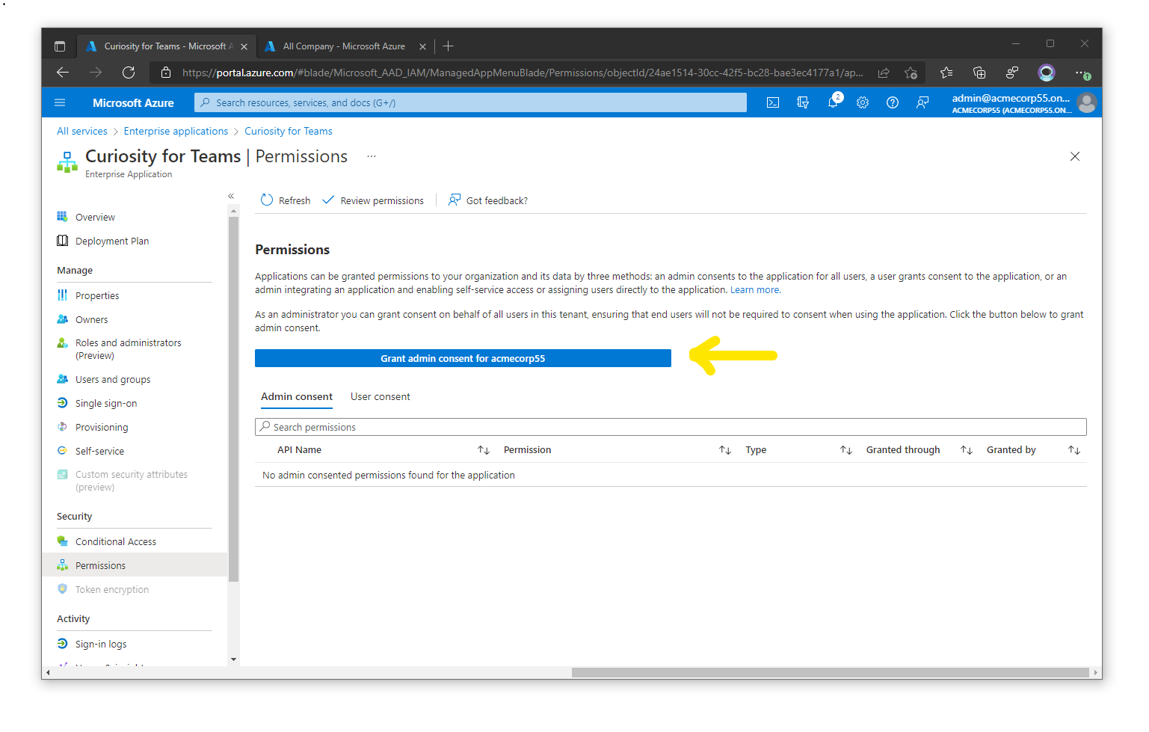Sort by Permission column arrows
This screenshot has height=732, width=1149.
(725, 450)
